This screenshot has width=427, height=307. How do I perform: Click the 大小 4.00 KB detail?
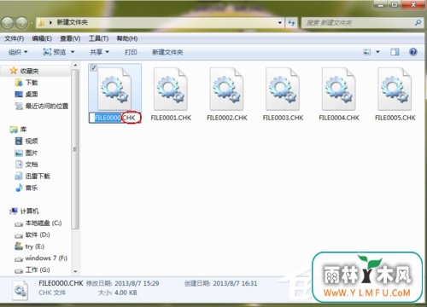(117, 293)
